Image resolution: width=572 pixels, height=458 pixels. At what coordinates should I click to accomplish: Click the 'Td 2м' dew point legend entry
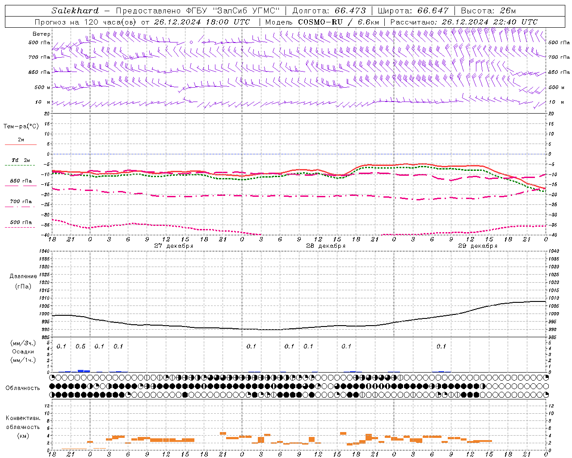[x=21, y=160]
